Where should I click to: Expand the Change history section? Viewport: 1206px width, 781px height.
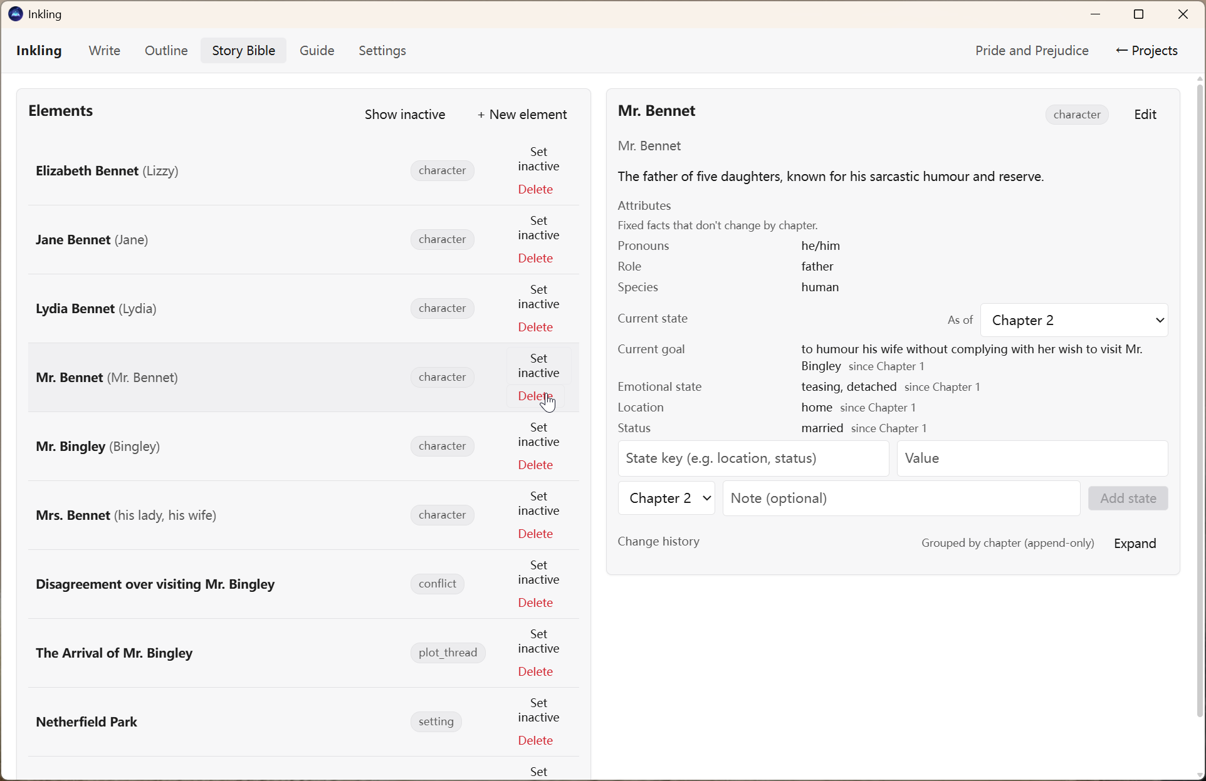tap(1135, 544)
